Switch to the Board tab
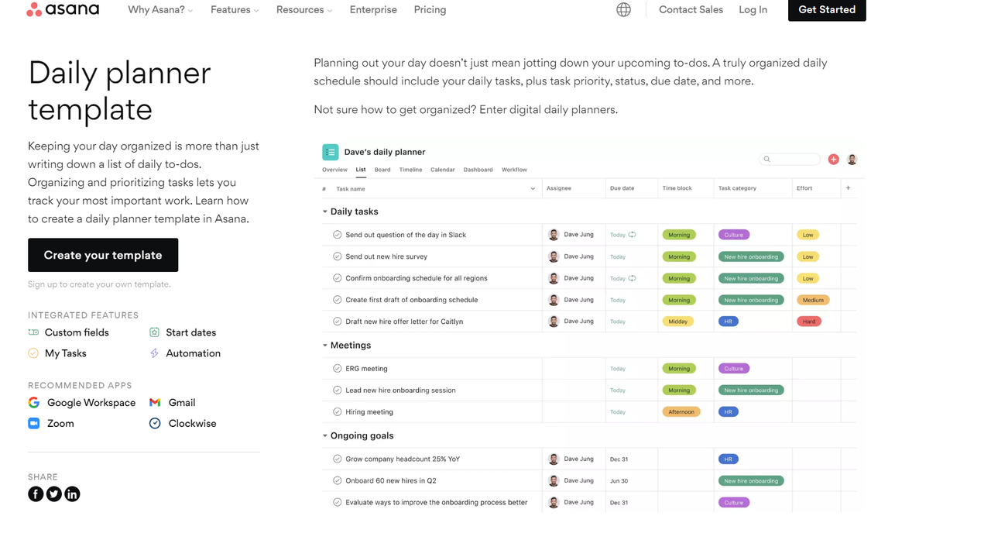The image size is (991, 547). point(382,170)
